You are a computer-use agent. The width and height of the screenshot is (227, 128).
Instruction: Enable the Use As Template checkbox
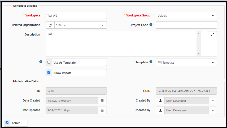pyautogui.click(x=49, y=62)
